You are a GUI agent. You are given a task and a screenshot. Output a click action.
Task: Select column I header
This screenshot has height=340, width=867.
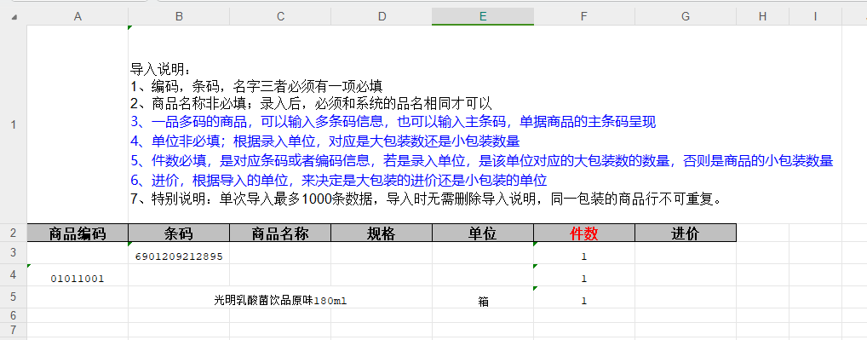click(815, 16)
